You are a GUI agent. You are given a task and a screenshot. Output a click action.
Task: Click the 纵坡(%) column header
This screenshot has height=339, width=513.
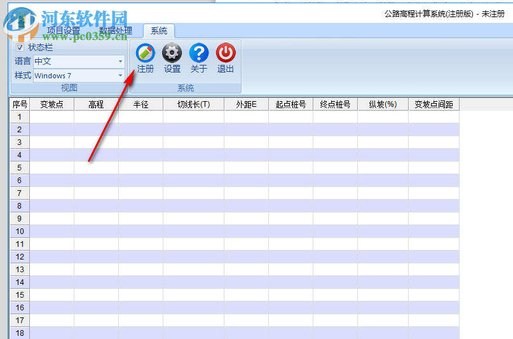[x=383, y=104]
